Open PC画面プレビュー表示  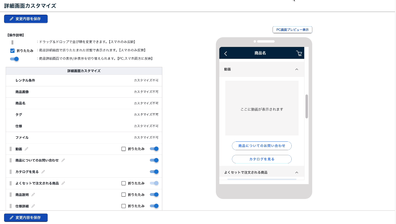tap(292, 30)
